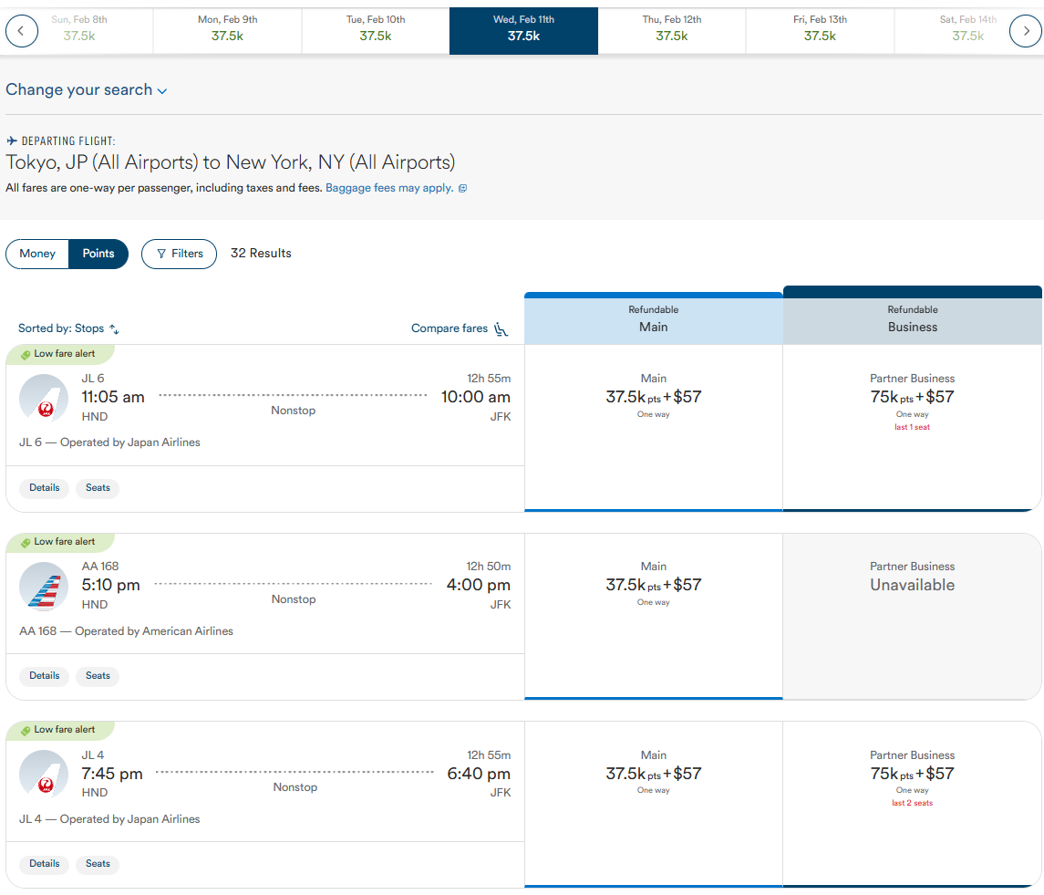This screenshot has height=895, width=1044.
Task: Click the next dates arrow button
Action: [x=1025, y=31]
